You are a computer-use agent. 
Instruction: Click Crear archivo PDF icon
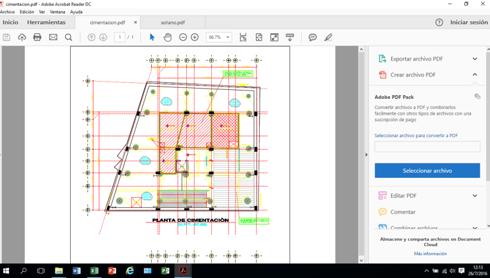(383, 75)
